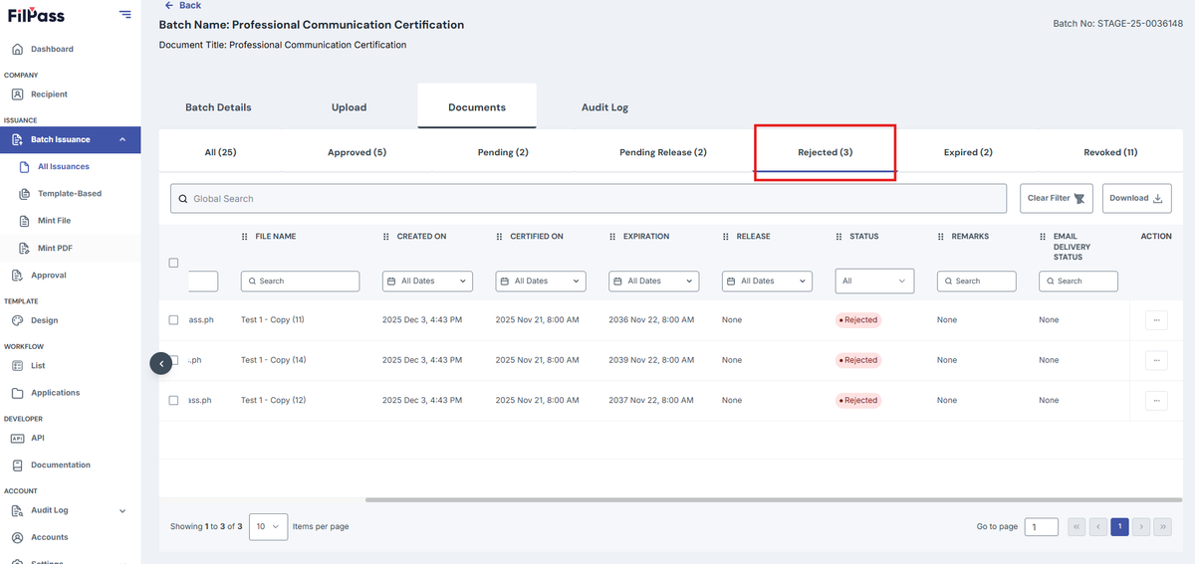Open the Status filter dropdown
1195x564 pixels.
point(874,282)
